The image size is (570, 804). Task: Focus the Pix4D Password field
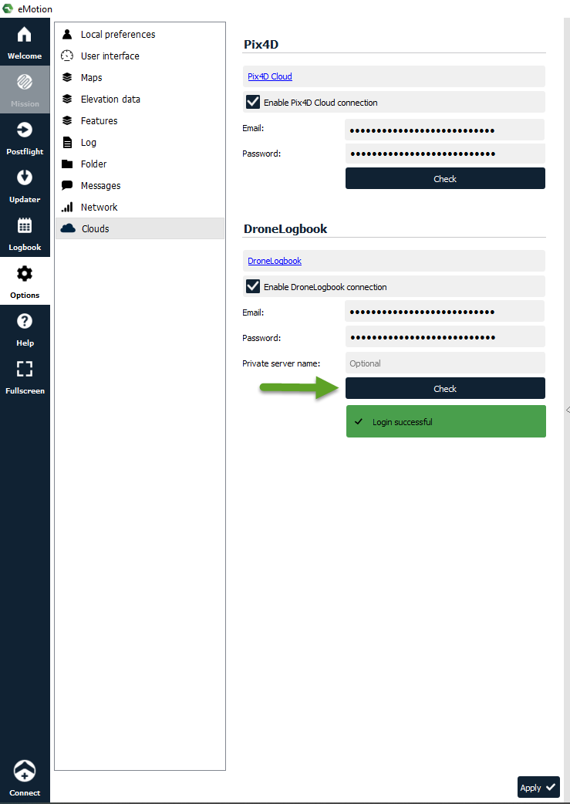click(x=444, y=154)
